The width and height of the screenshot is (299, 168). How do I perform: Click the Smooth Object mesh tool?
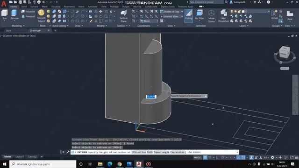[x=41, y=16]
